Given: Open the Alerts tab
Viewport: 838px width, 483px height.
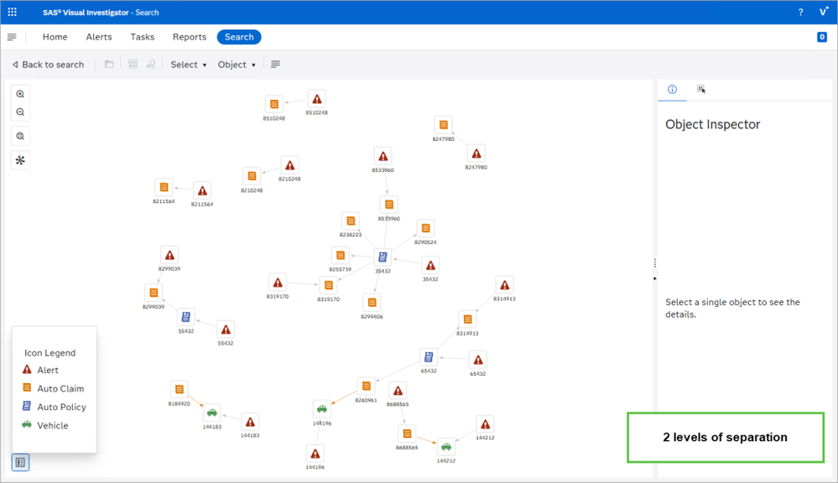Looking at the screenshot, I should [99, 37].
